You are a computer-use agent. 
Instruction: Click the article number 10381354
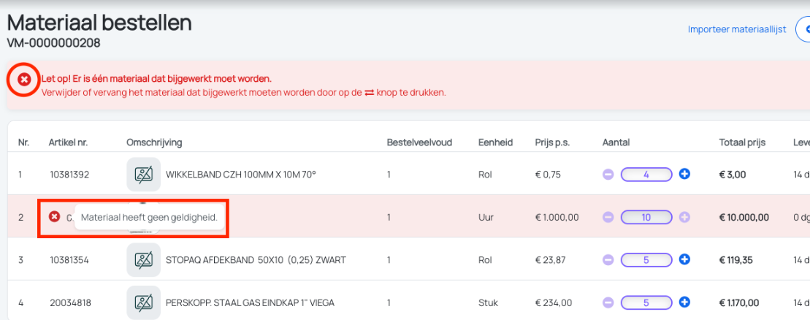(69, 259)
